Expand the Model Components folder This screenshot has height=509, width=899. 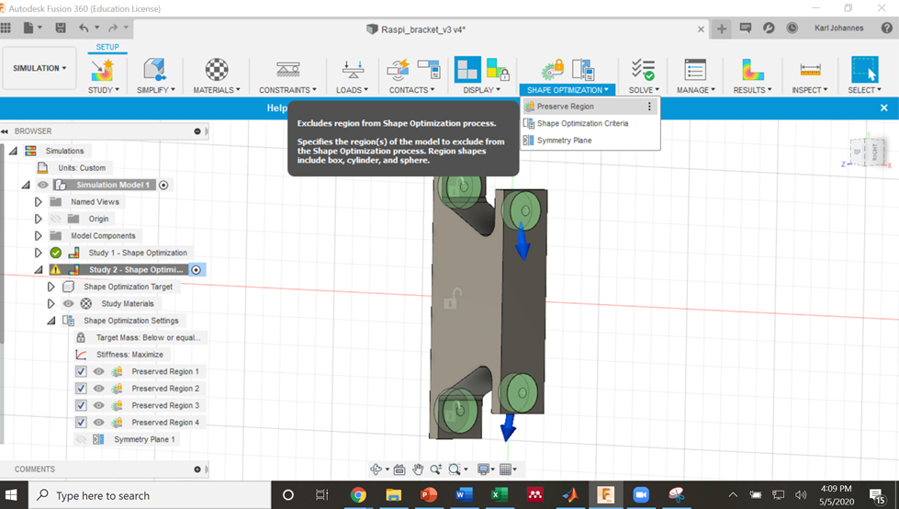39,236
